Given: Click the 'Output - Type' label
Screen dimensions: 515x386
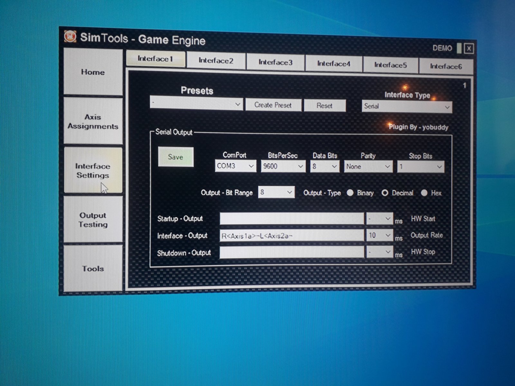Looking at the screenshot, I should pyautogui.click(x=322, y=193).
